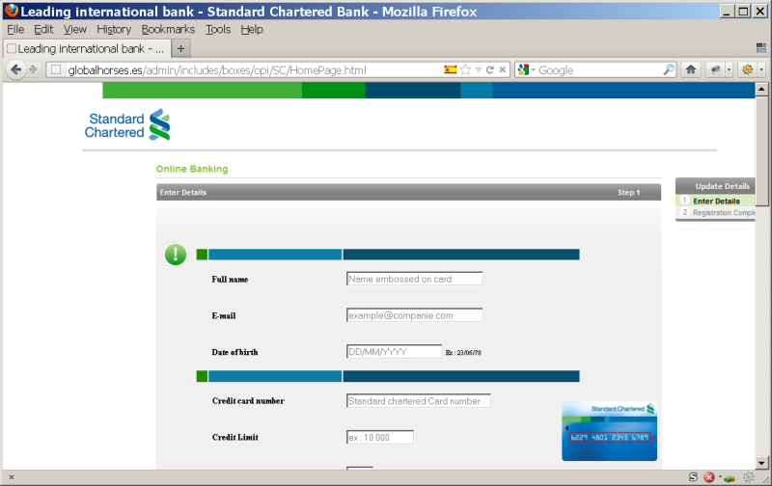Bookmark this page with the star icon
772x486 pixels.
(465, 69)
